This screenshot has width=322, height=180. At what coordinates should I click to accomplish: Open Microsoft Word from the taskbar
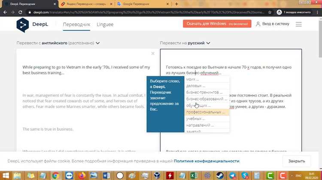click(x=106, y=175)
